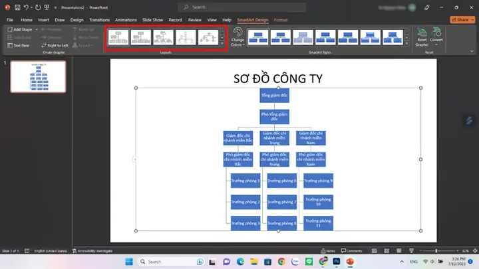Click the zoom slider handle
479x269 pixels.
(x=436, y=250)
